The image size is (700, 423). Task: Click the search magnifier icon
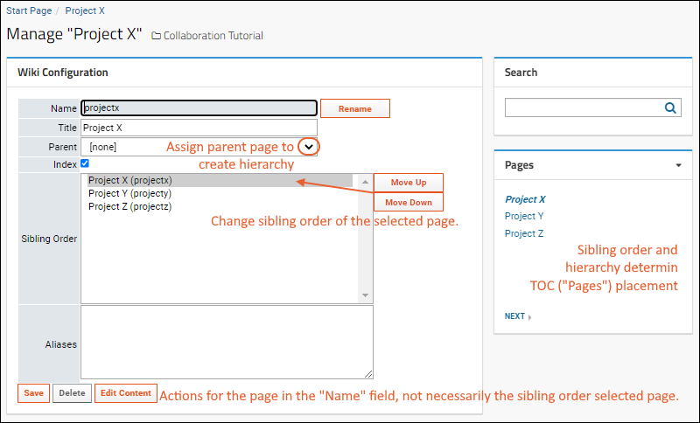click(x=670, y=107)
